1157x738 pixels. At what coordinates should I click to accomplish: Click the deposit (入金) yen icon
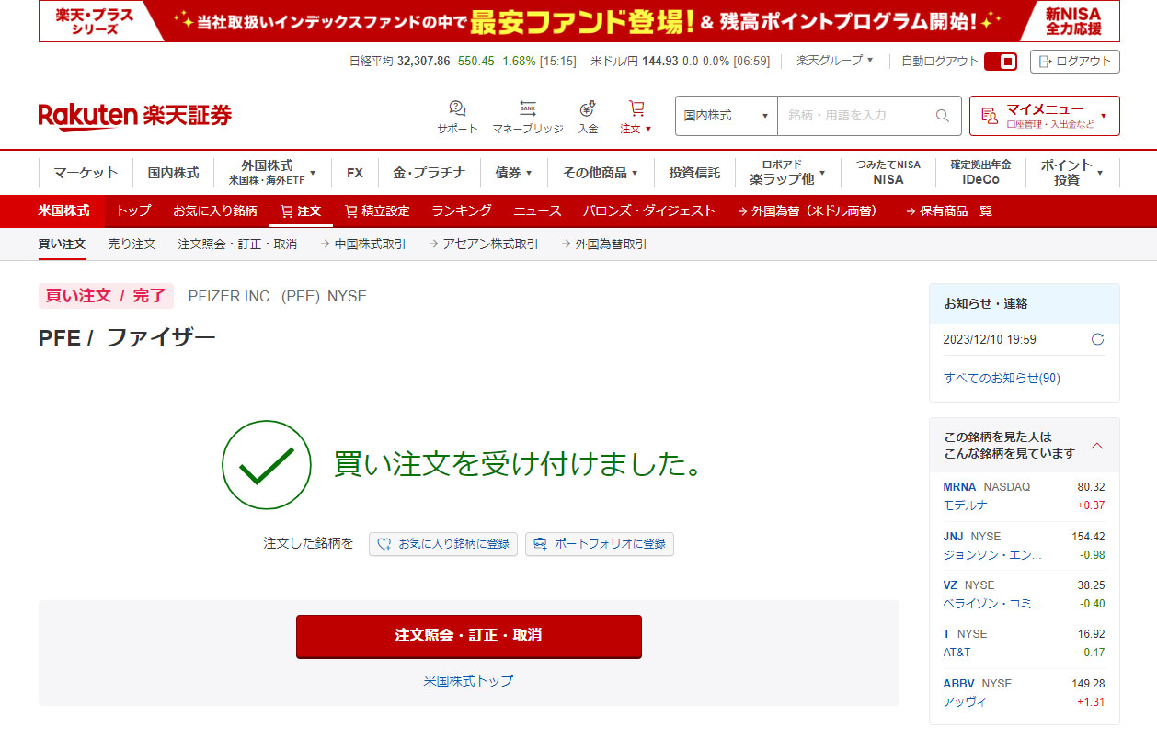(x=588, y=109)
